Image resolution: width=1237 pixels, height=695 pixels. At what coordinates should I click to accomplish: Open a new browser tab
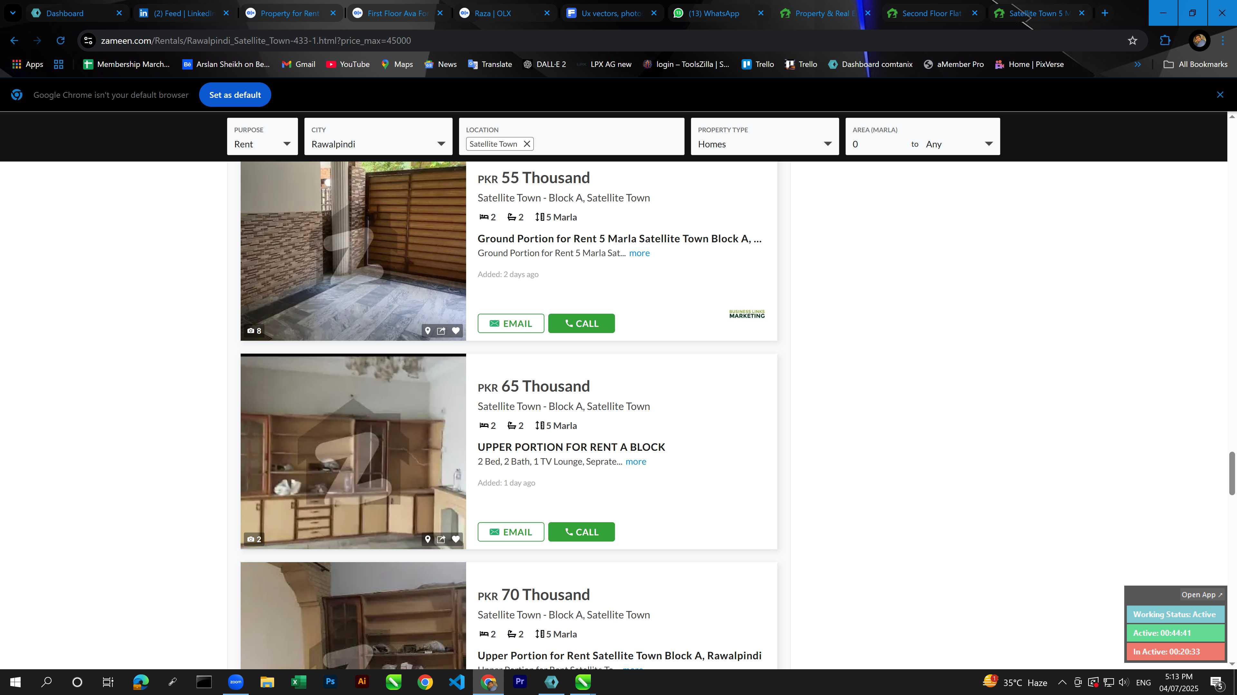1105,13
